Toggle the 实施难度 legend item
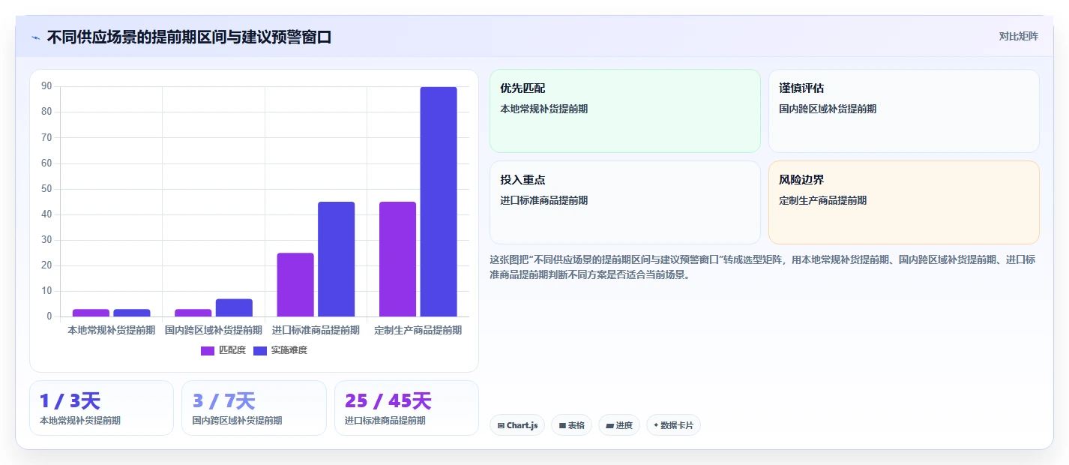This screenshot has height=465, width=1069. [x=280, y=350]
